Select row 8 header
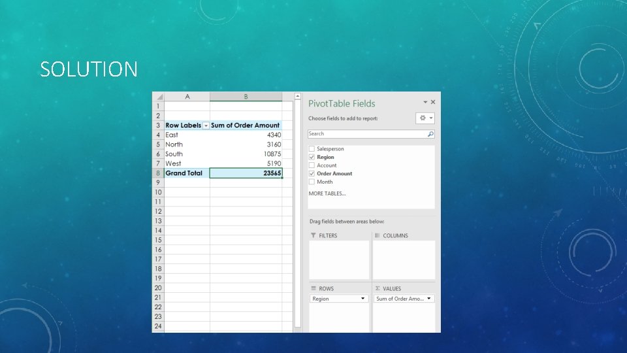627x353 pixels. [x=158, y=173]
